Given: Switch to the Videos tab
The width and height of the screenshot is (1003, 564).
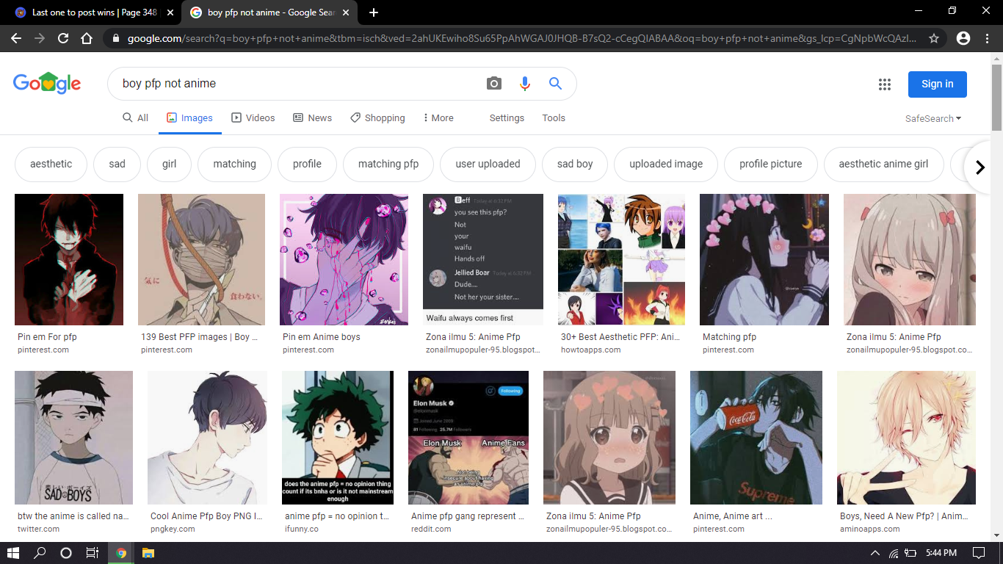Looking at the screenshot, I should pos(253,117).
